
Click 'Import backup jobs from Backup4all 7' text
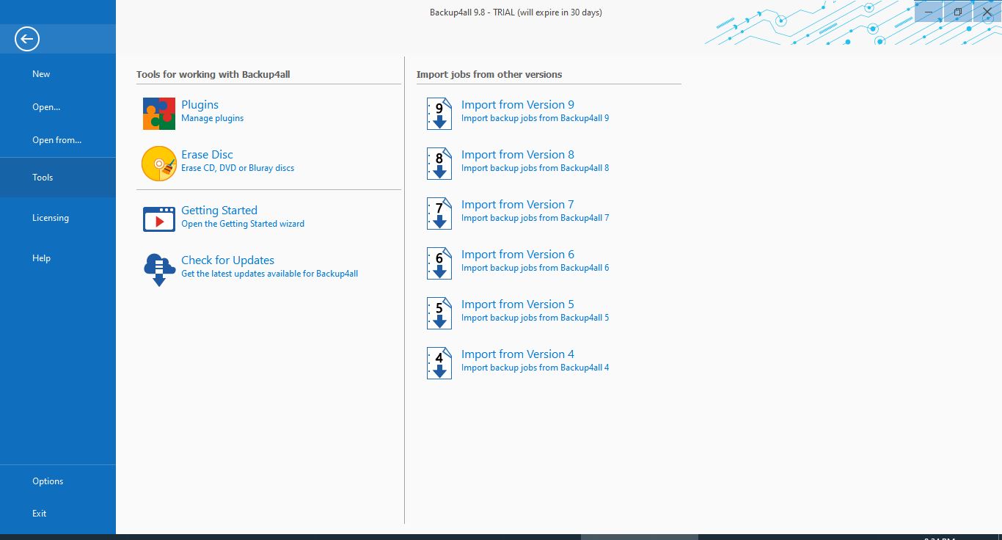coord(535,218)
